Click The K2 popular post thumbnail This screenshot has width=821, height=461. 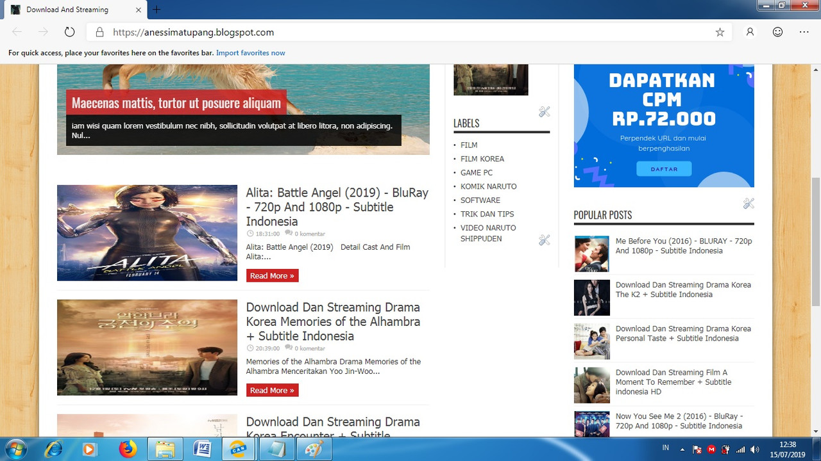pyautogui.click(x=591, y=298)
